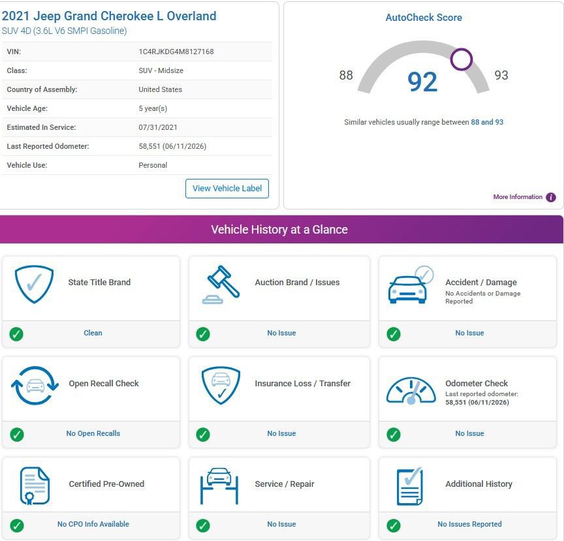Click the VIN value 1C4RJKDG4M8127168
Image resolution: width=564 pixels, height=541 pixels.
tap(176, 52)
